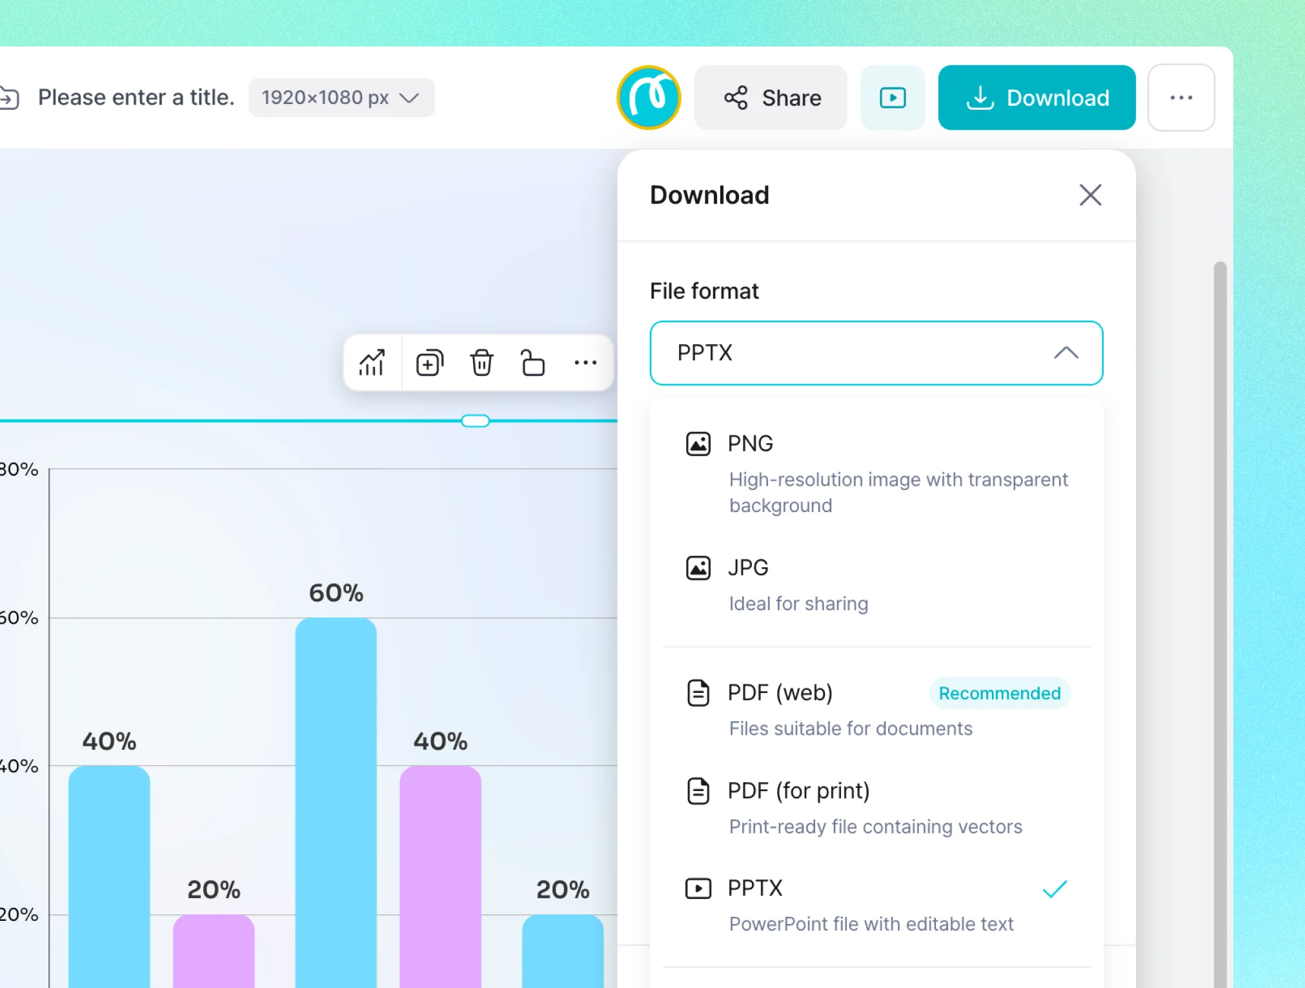This screenshot has height=988, width=1305.
Task: Click the 'Download' panel heading text
Action: (x=709, y=195)
